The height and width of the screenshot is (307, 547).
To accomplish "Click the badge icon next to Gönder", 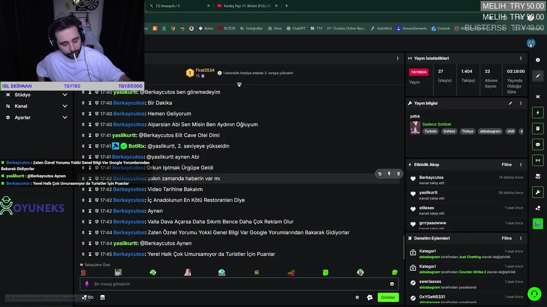I will point(370,298).
